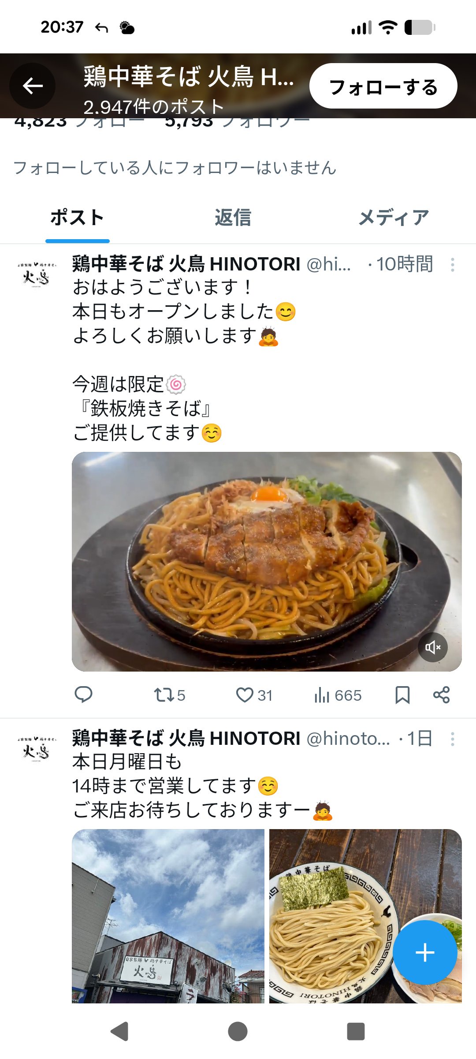476x1059 pixels.
Task: Tap the フォローする button
Action: (383, 86)
